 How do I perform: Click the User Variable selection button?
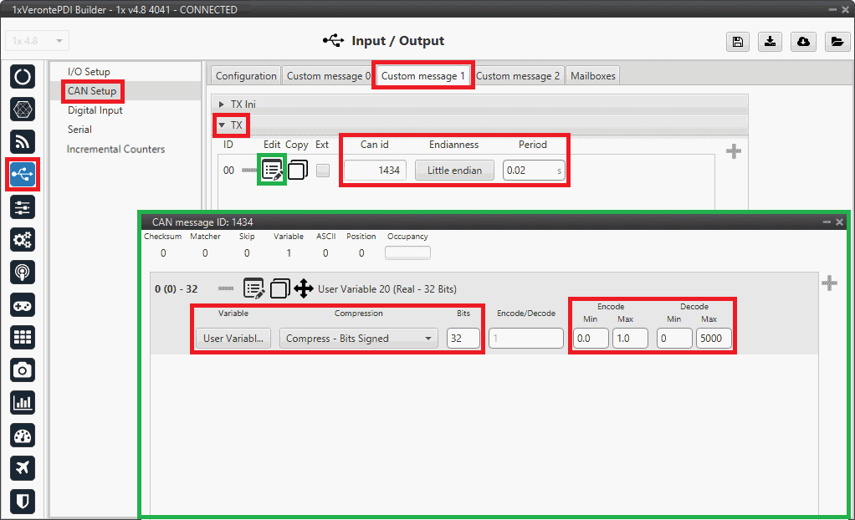[233, 339]
